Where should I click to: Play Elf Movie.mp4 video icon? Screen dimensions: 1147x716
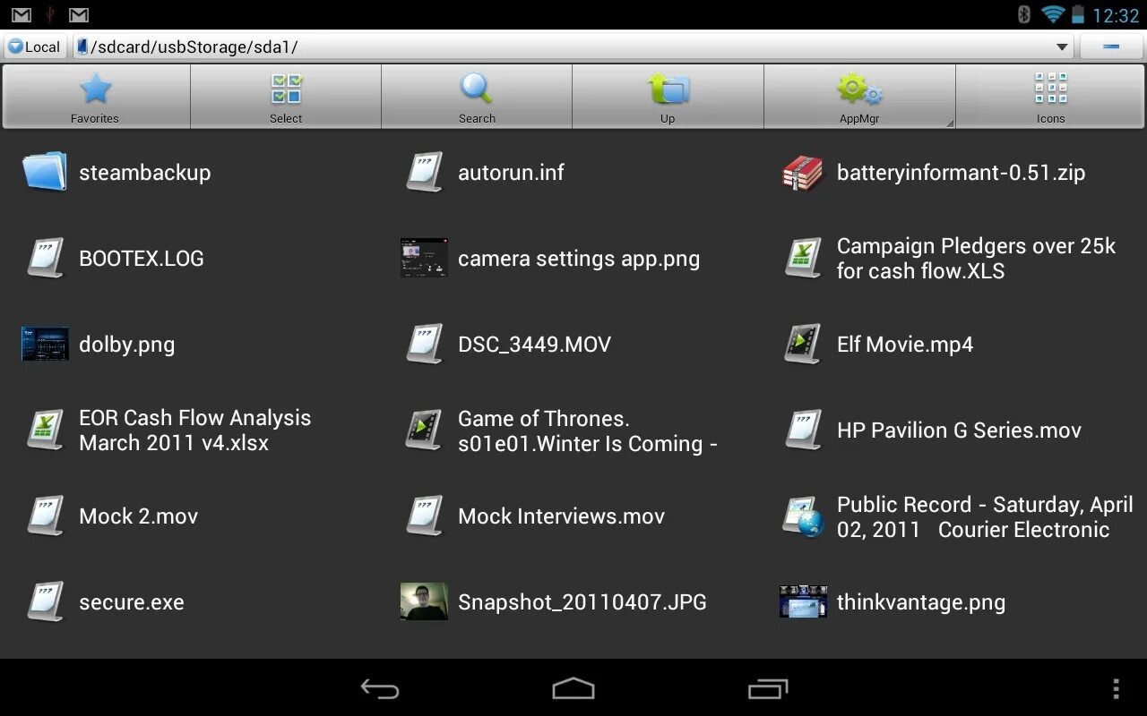(x=803, y=344)
